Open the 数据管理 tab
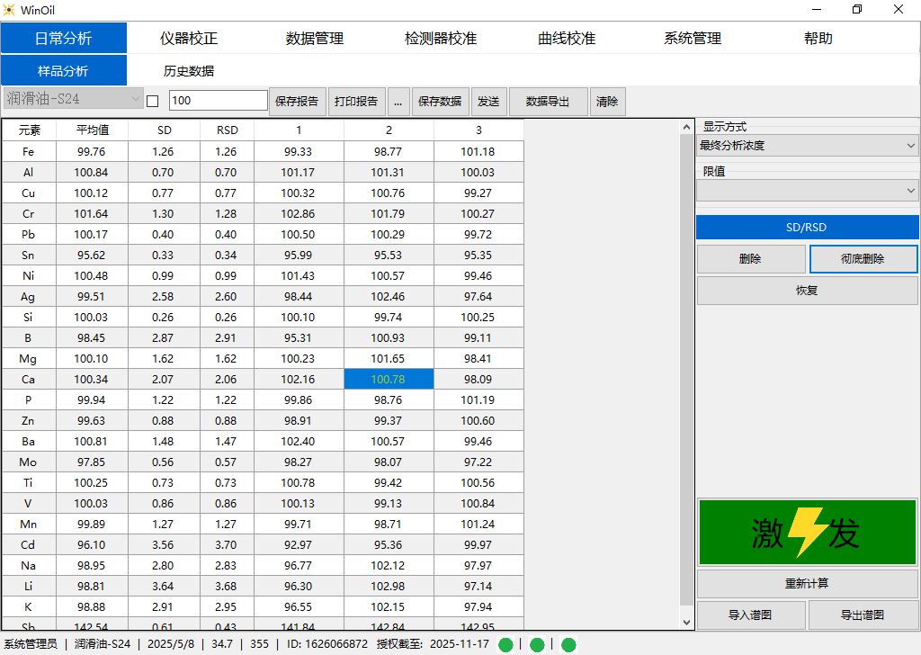Screen dimensions: 921x655 (315, 38)
